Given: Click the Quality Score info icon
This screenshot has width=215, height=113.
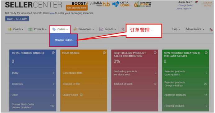Looking at the screenshot, I should point(81,95).
